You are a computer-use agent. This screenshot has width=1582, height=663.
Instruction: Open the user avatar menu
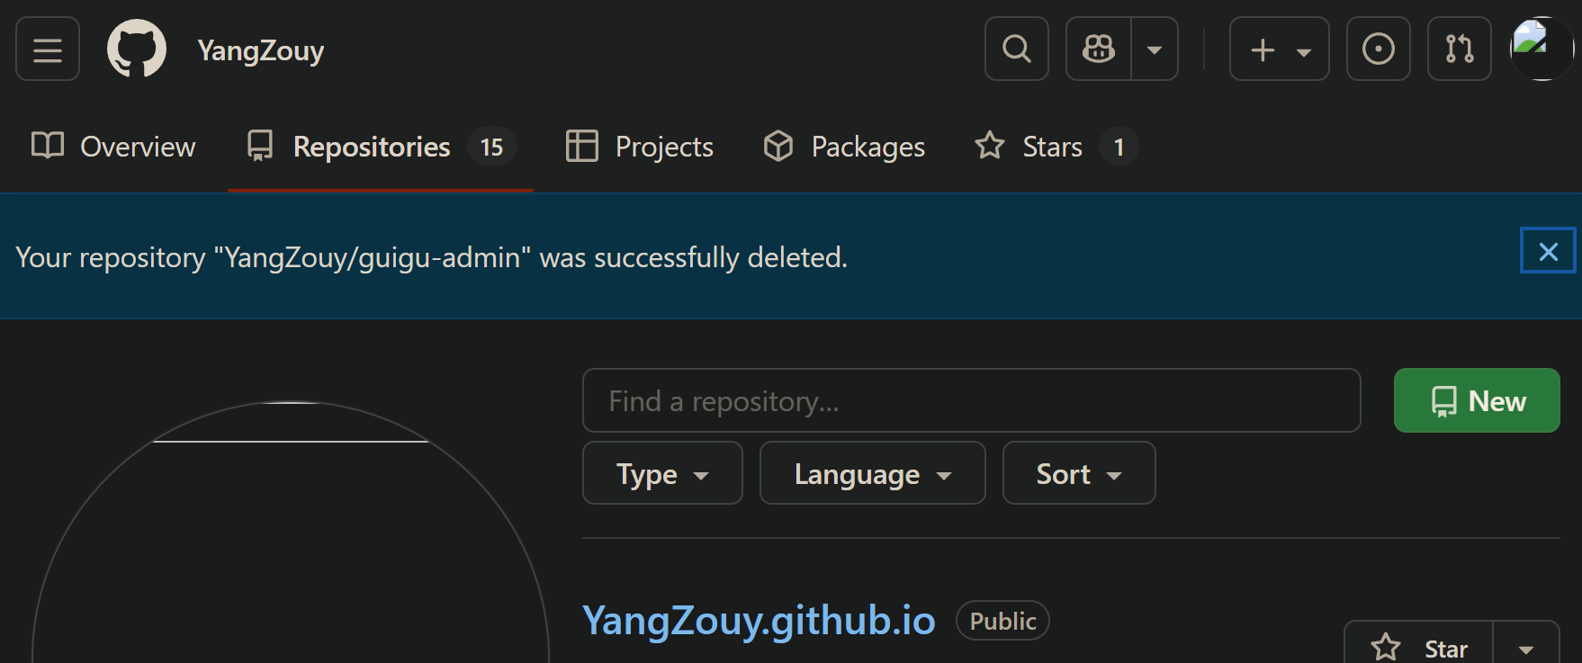(1541, 49)
